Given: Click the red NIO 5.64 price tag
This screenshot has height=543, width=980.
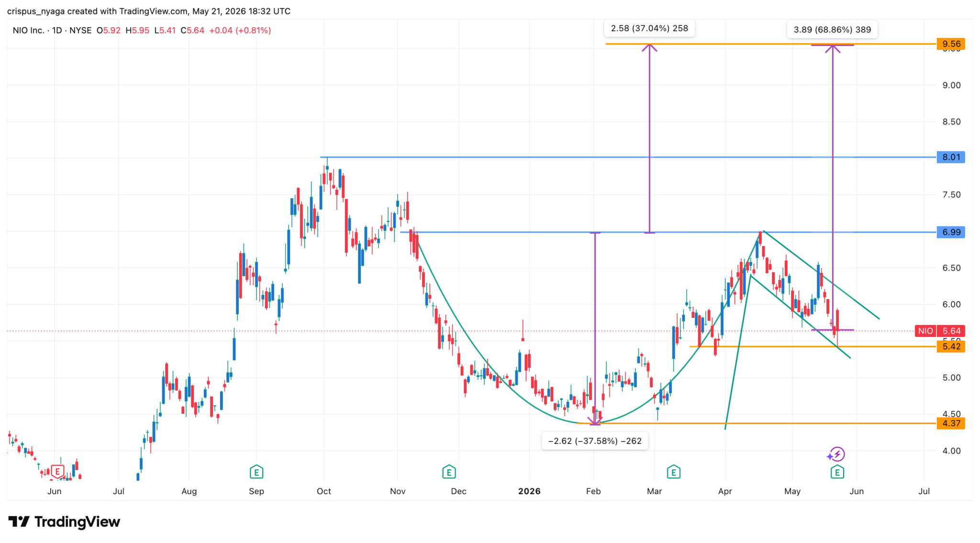Looking at the screenshot, I should 940,331.
